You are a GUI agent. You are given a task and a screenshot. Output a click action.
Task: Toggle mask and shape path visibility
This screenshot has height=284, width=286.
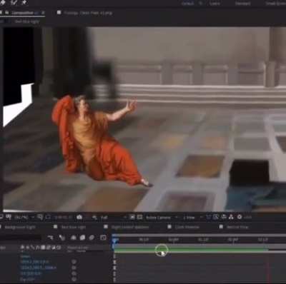tap(49, 217)
